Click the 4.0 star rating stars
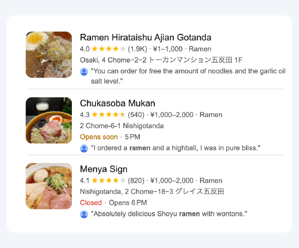The width and height of the screenshot is (299, 248). (x=108, y=49)
